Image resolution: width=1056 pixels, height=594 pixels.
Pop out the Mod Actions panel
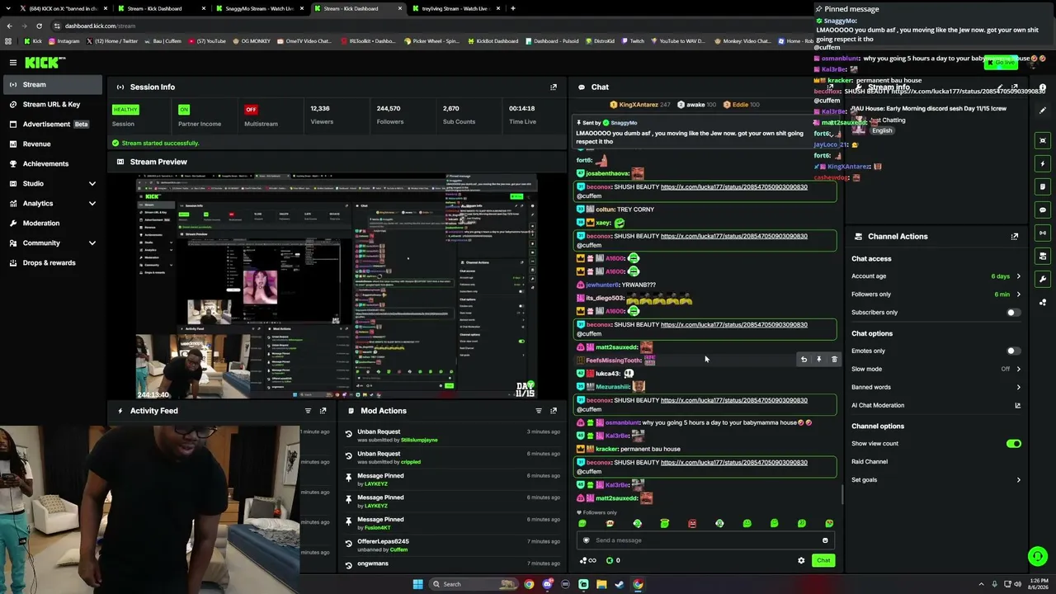click(554, 411)
